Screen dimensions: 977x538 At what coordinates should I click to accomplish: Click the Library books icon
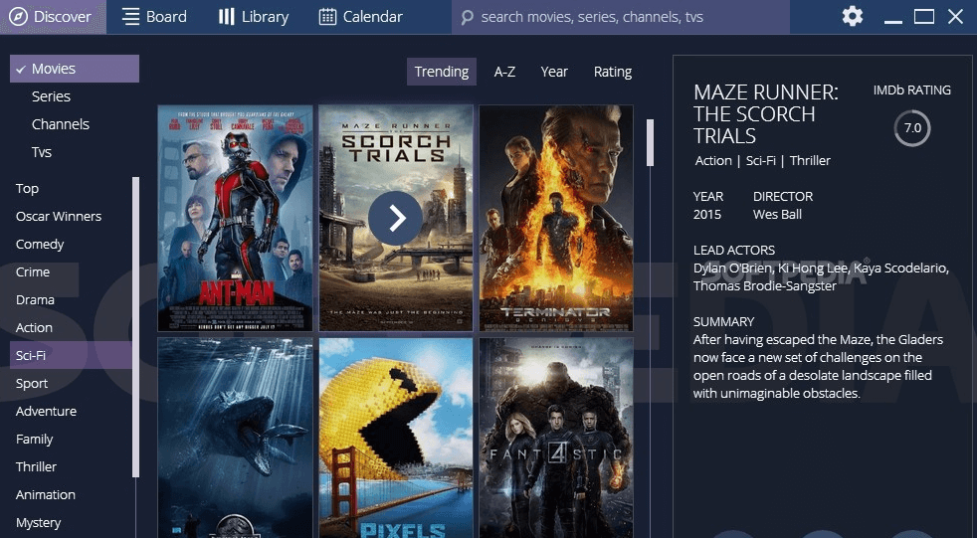pyautogui.click(x=226, y=17)
